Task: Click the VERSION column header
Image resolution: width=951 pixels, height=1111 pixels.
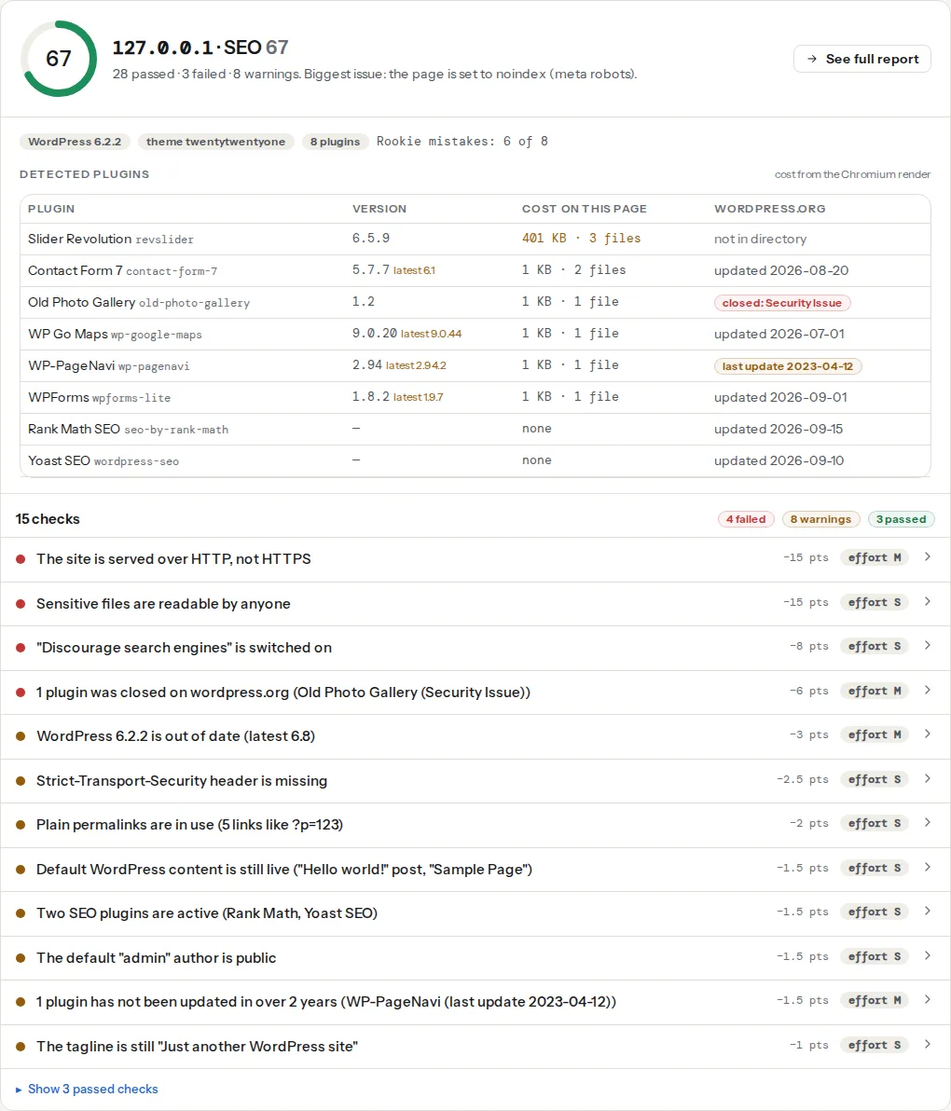Action: pos(379,209)
